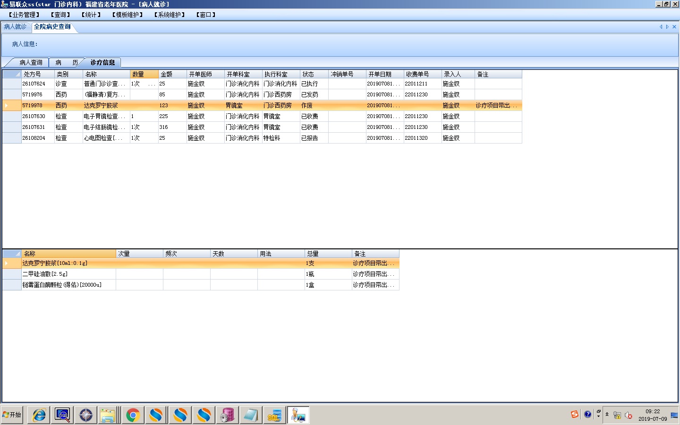Click the 用法 header in lower grid
Image resolution: width=680 pixels, height=425 pixels.
(x=281, y=254)
